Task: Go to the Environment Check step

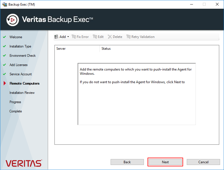Action: (x=23, y=56)
